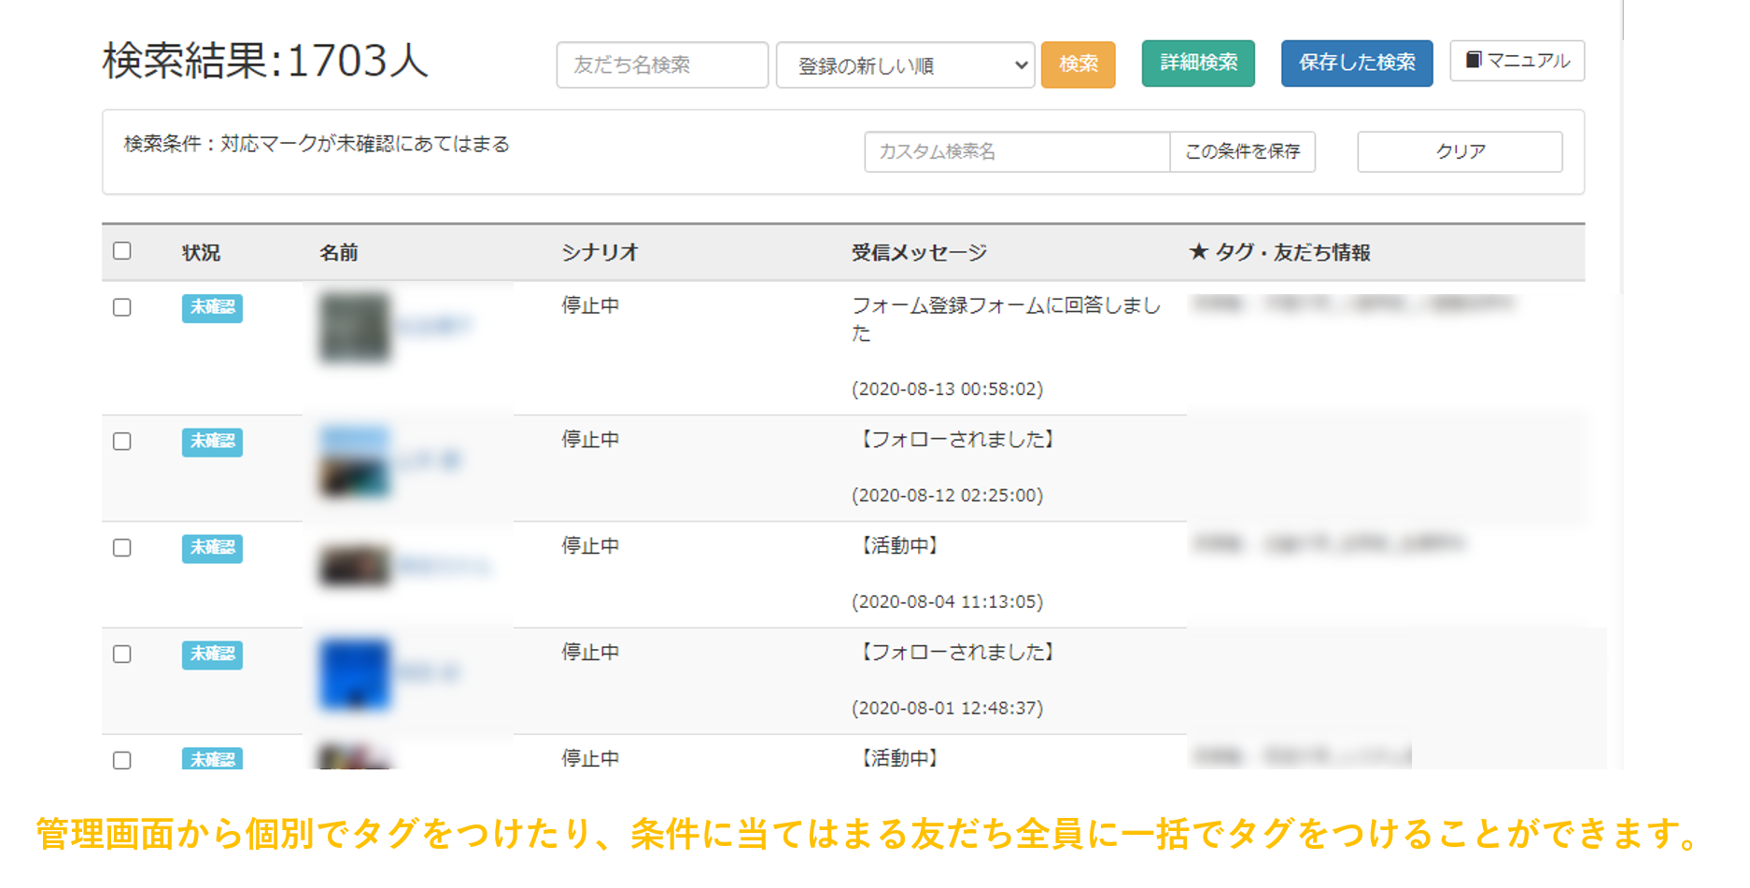Click the timestamp (2020-08-13 00:58:02)
Viewport: 1750px width, 888px height.
click(947, 388)
